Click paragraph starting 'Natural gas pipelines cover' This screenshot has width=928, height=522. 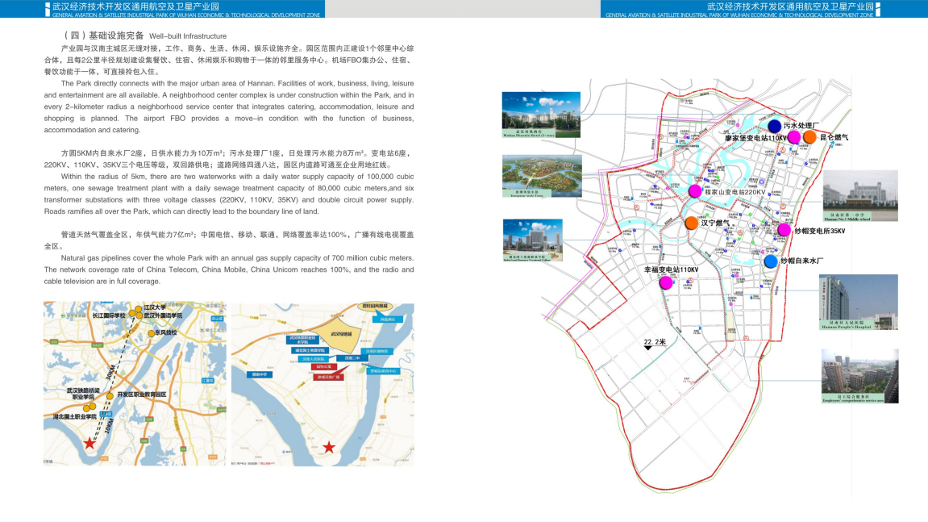(x=228, y=269)
